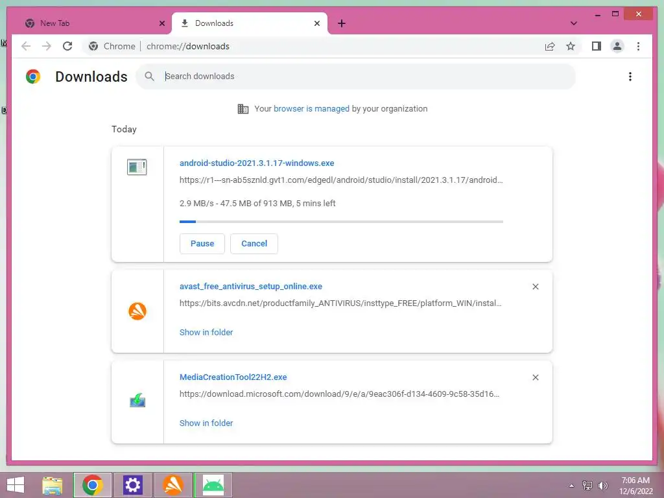Click the Chrome site info chip
The width and height of the screenshot is (664, 498).
112,46
